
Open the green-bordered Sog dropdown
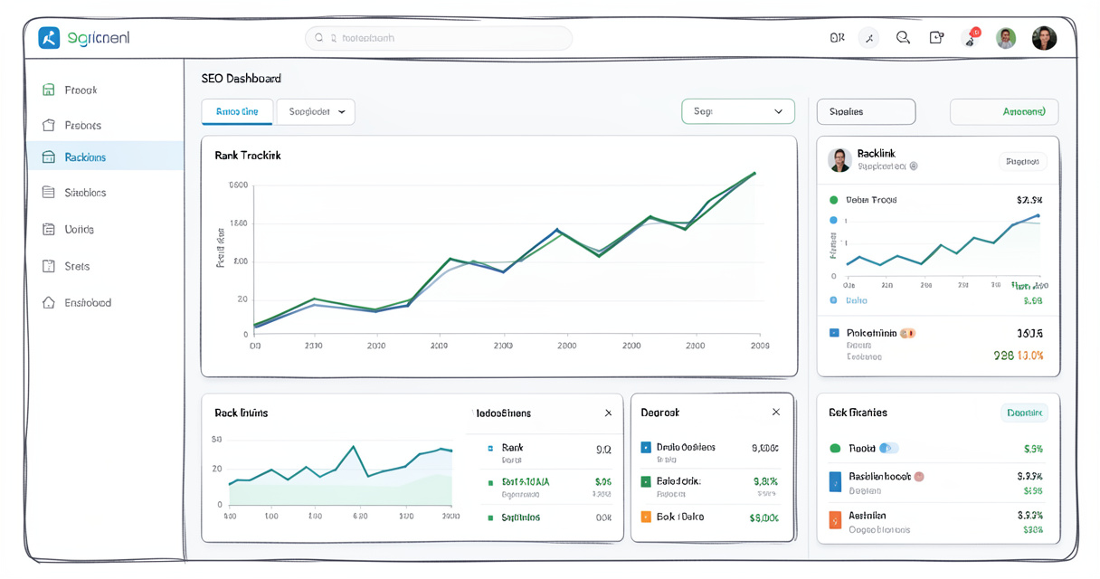click(738, 111)
